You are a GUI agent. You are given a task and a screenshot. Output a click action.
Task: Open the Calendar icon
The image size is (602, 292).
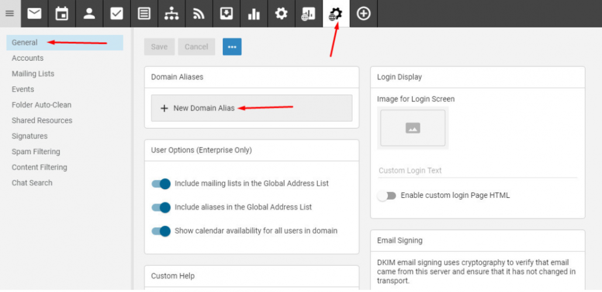(x=62, y=13)
